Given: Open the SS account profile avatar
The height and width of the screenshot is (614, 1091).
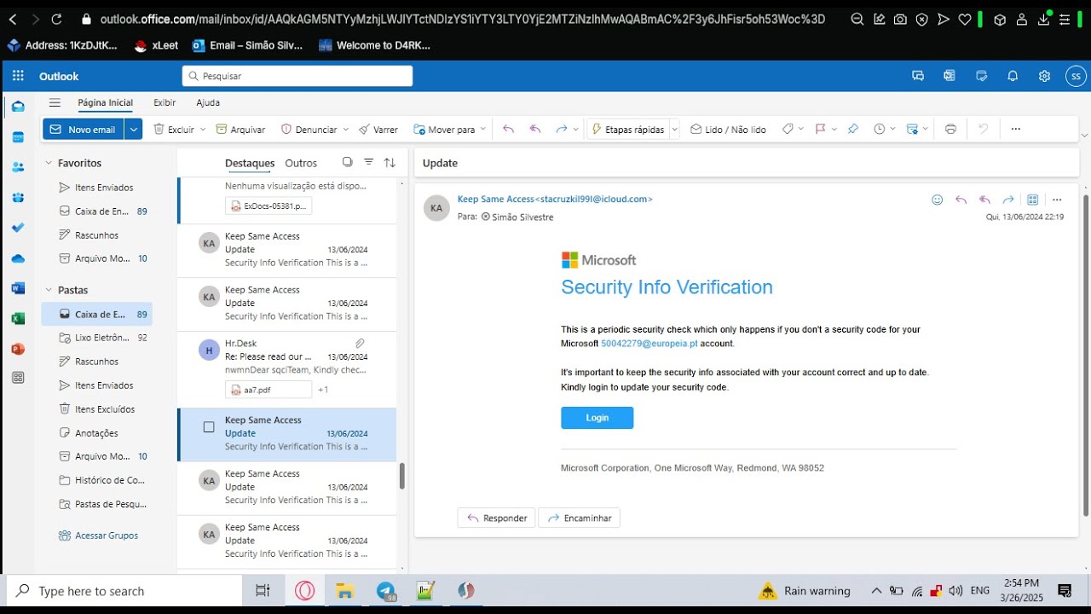Looking at the screenshot, I should point(1076,76).
